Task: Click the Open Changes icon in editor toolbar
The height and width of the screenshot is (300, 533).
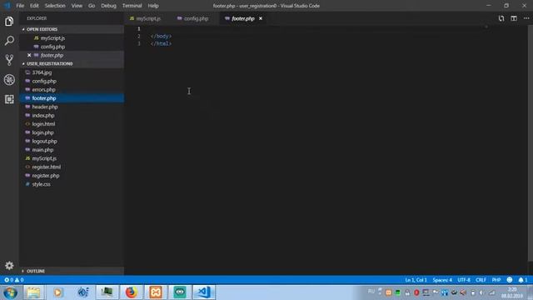Action: point(501,18)
